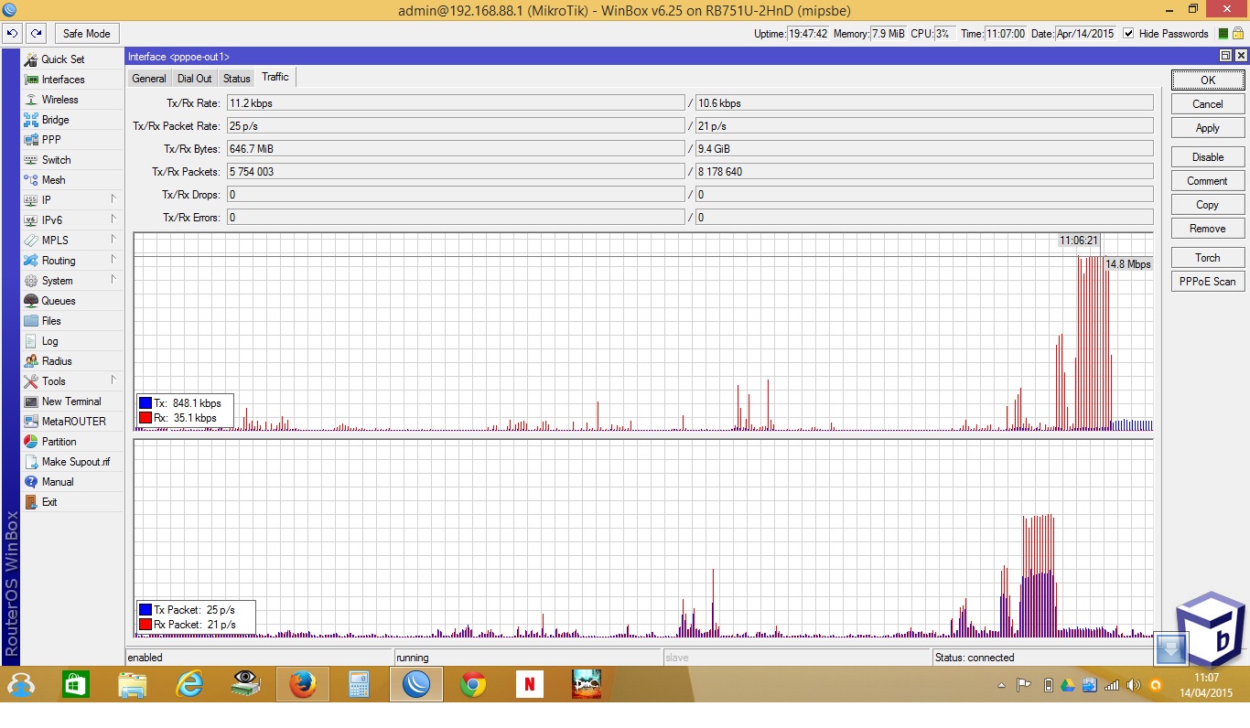Open File Explorer from the taskbar

132,684
